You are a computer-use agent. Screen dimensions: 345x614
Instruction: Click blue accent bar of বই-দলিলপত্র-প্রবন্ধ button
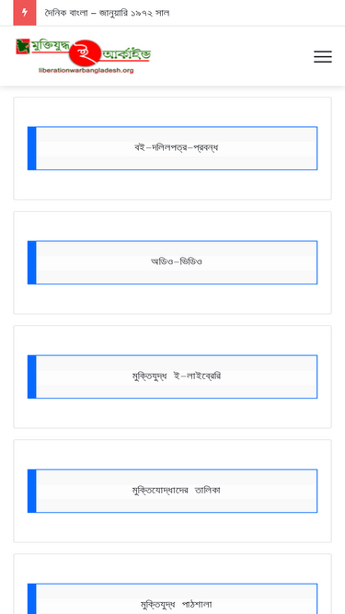point(31,148)
